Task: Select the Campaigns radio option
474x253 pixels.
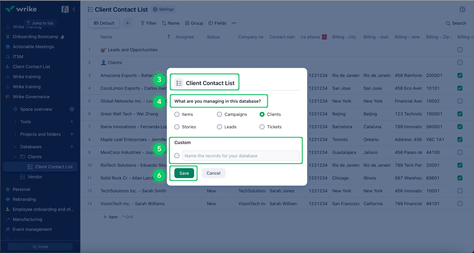Action: 219,114
